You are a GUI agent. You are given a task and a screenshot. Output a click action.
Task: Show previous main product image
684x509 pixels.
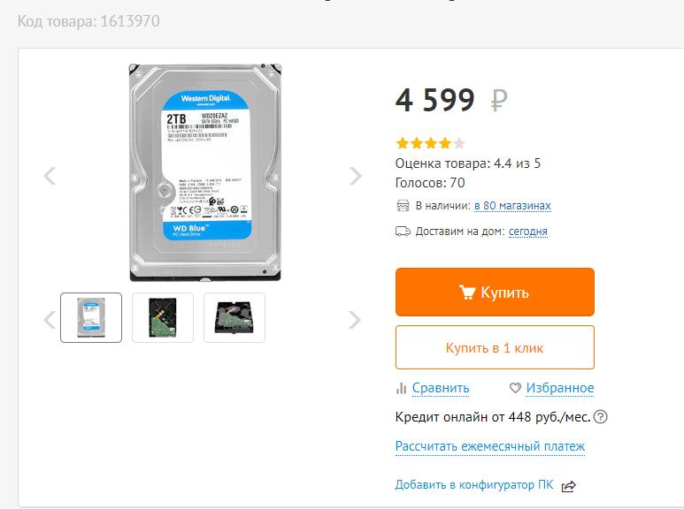50,176
